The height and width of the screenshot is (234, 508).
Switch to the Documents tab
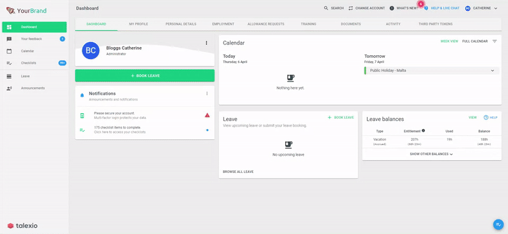(x=351, y=24)
